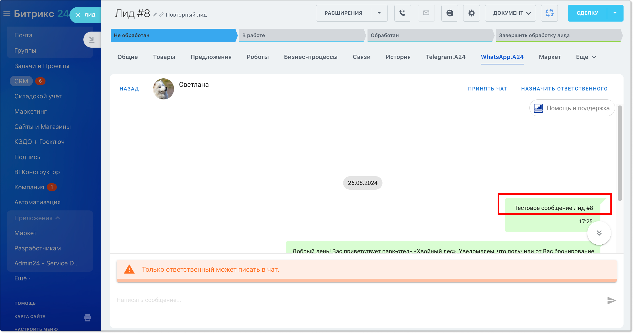Click the hamburger menu icon

tap(7, 14)
